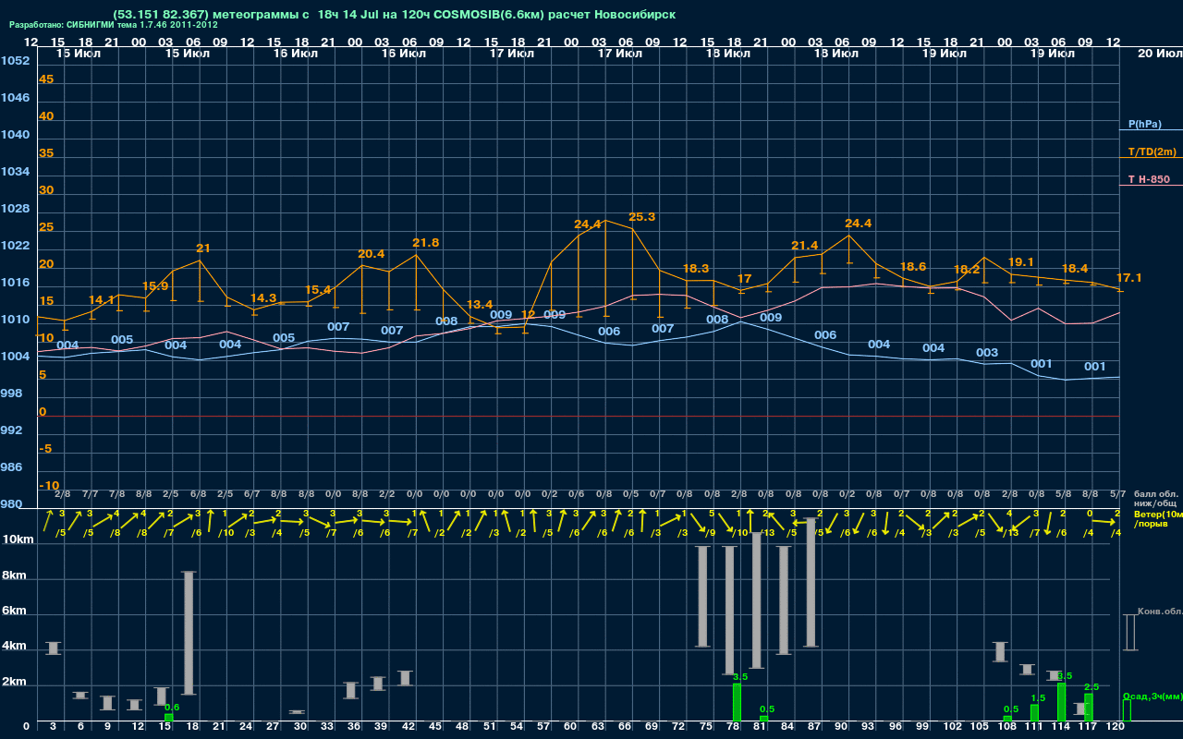Click the 14.3 temperature value
Viewport: 1183px width, 739px height.
pyautogui.click(x=263, y=298)
